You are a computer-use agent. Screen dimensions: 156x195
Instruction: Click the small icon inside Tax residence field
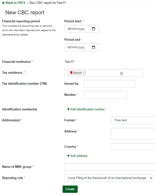(x=122, y=73)
